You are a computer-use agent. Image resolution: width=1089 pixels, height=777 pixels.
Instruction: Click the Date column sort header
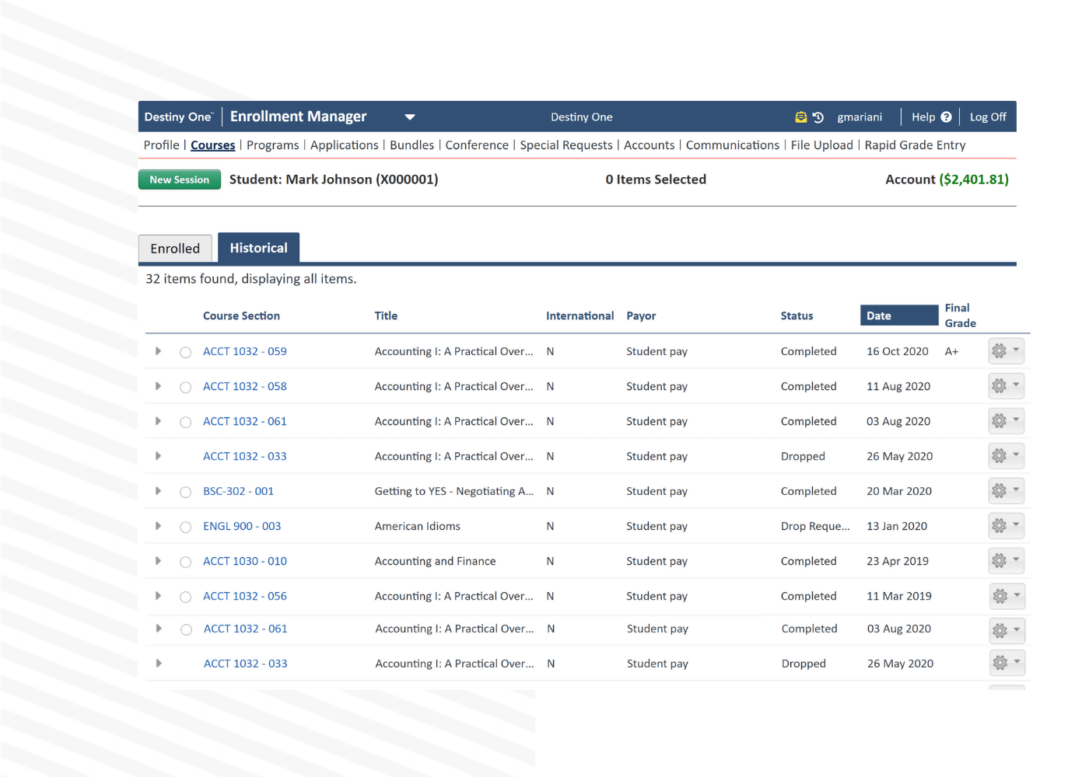click(x=898, y=315)
